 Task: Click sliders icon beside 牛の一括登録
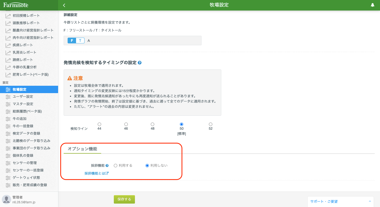(x=8, y=126)
